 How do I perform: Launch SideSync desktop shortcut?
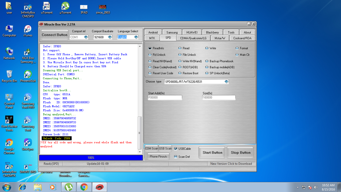click(x=28, y=145)
